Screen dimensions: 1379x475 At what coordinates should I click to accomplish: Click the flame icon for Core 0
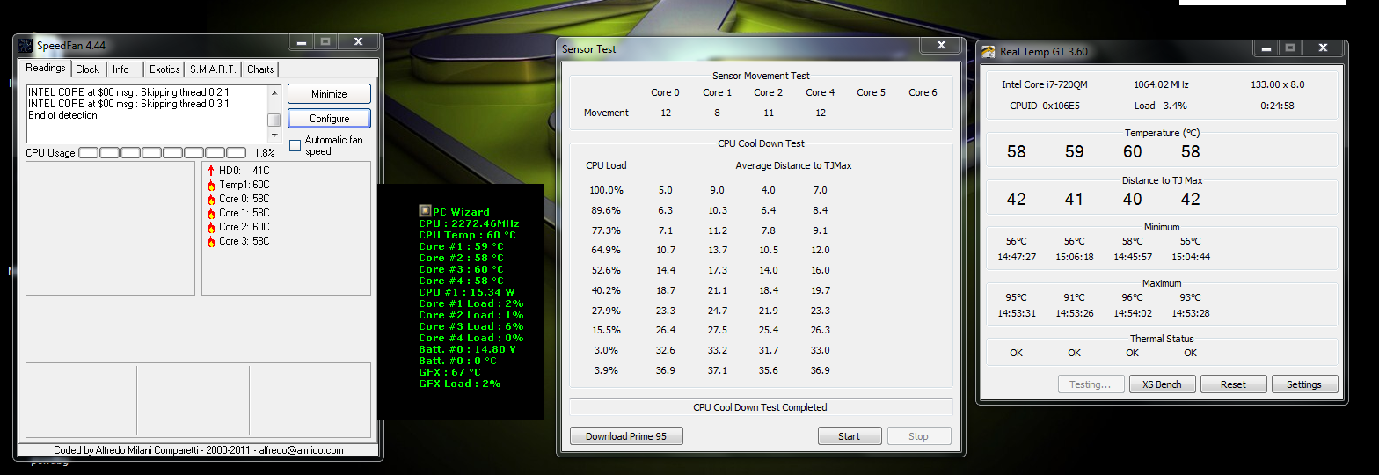click(211, 199)
